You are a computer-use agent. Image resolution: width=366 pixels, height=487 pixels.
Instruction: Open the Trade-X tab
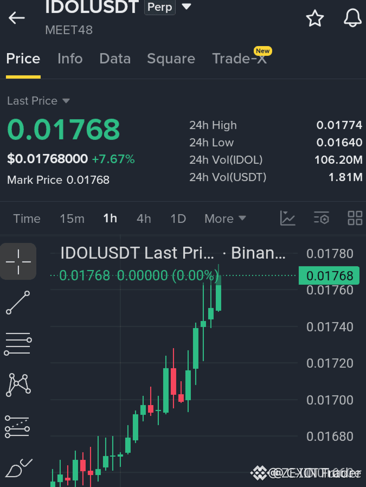240,59
